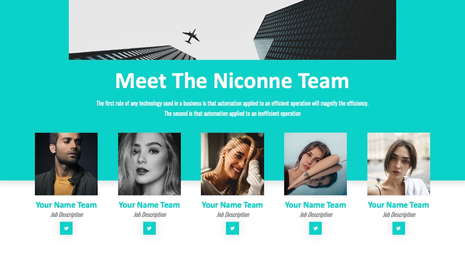This screenshot has height=261, width=465.
Task: Select the bearded man team photo
Action: (x=66, y=164)
